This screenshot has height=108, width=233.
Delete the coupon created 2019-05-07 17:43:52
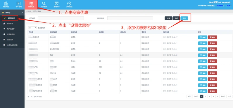click(x=212, y=91)
